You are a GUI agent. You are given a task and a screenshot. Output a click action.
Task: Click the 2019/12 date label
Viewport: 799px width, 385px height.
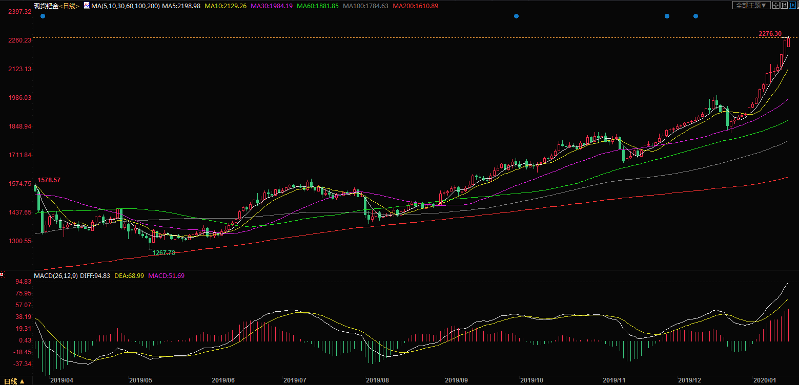[689, 380]
